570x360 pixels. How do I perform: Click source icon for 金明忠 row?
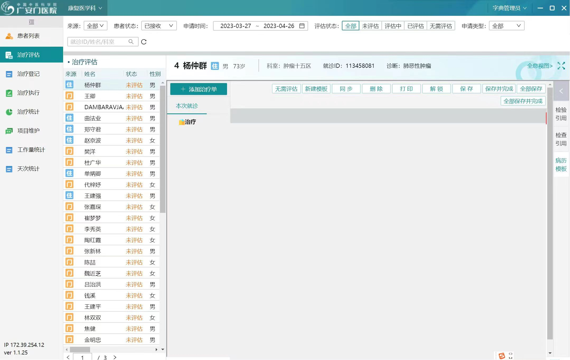point(69,339)
